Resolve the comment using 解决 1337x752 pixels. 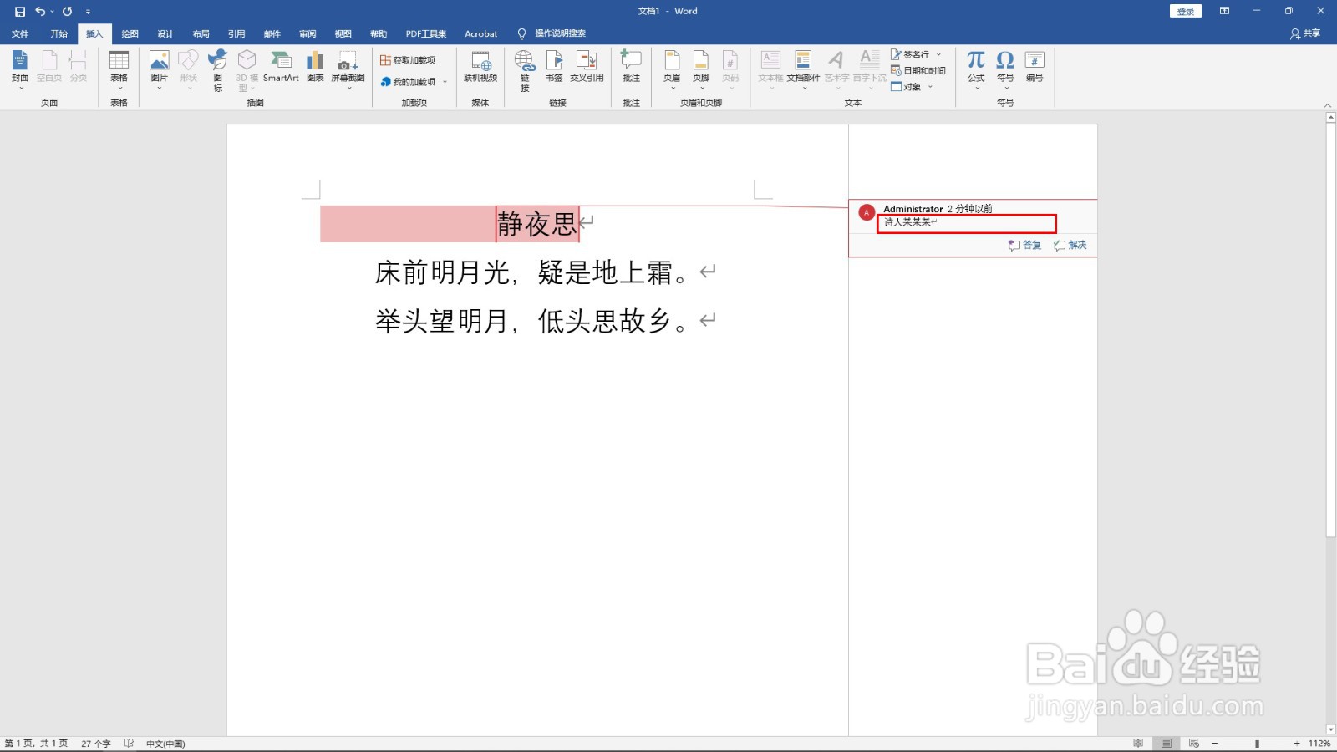[1072, 245]
